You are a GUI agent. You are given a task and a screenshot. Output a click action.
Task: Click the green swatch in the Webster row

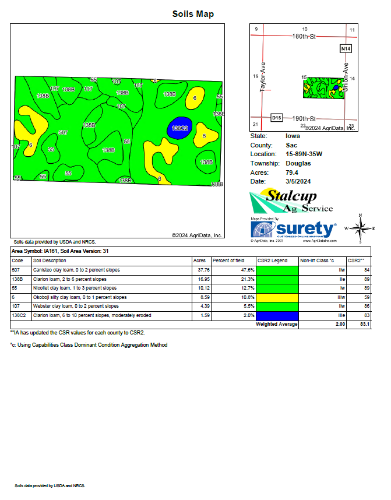(277, 307)
